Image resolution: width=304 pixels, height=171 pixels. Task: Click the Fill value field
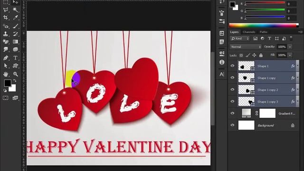pos(282,55)
